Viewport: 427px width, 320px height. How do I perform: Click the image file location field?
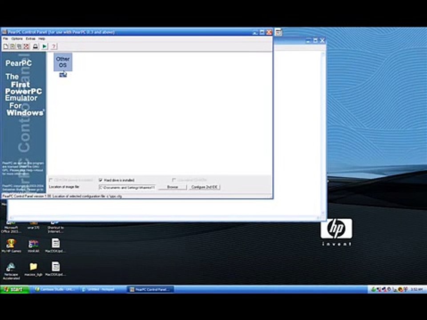pyautogui.click(x=127, y=187)
